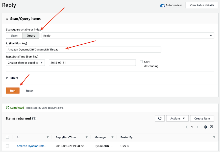Screen dimensions: 220x152
Task: Sort by Message column arrow
Action: tap(112, 137)
